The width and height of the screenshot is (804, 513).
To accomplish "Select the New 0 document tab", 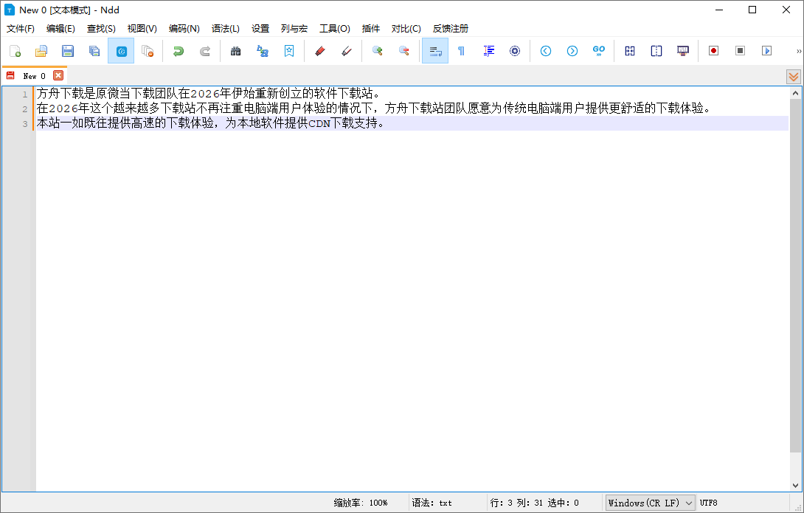I will point(33,75).
